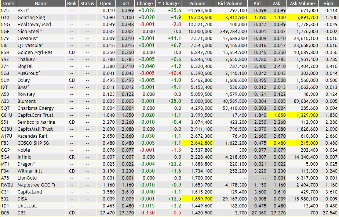The height and width of the screenshot is (217, 339).
Task: Sort by the Change column header
Action: (145, 3)
